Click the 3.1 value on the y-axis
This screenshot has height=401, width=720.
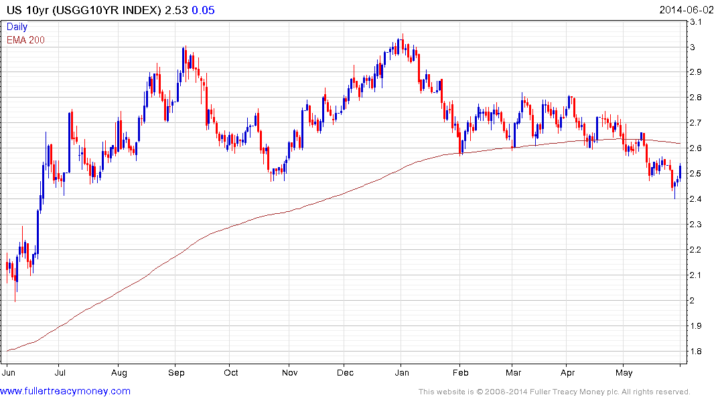pyautogui.click(x=696, y=22)
